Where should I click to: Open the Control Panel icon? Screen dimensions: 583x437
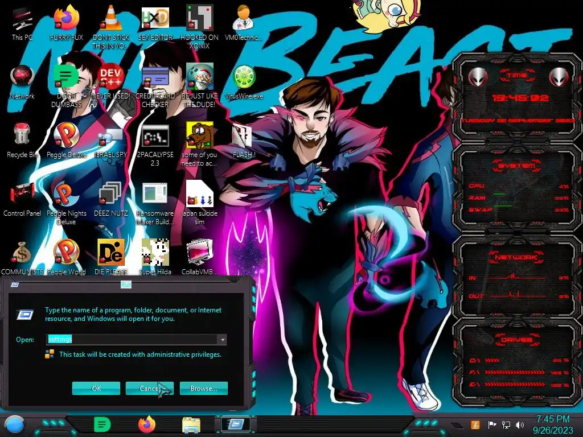point(22,199)
